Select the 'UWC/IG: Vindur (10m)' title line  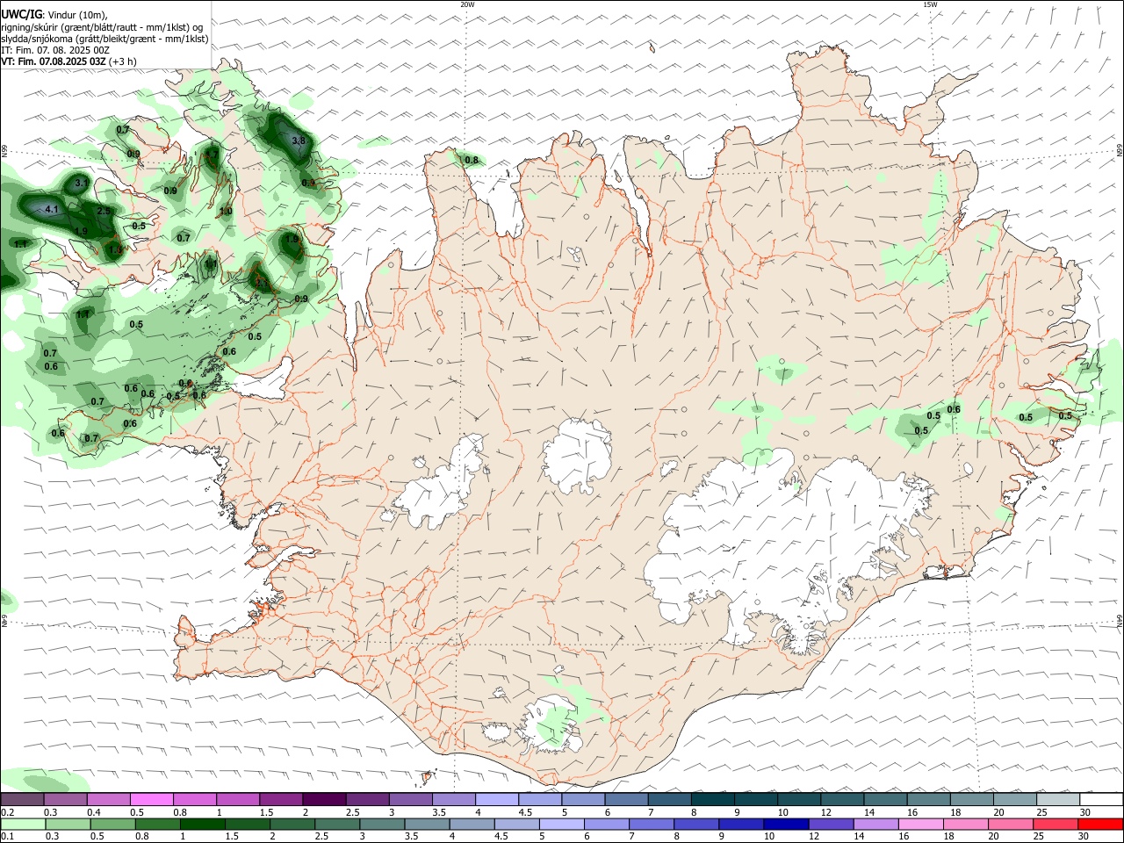coord(54,15)
